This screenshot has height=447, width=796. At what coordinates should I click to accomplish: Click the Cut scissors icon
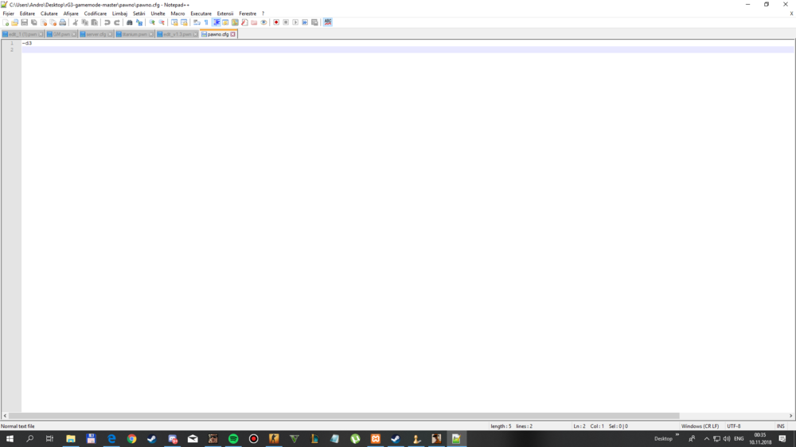click(75, 22)
